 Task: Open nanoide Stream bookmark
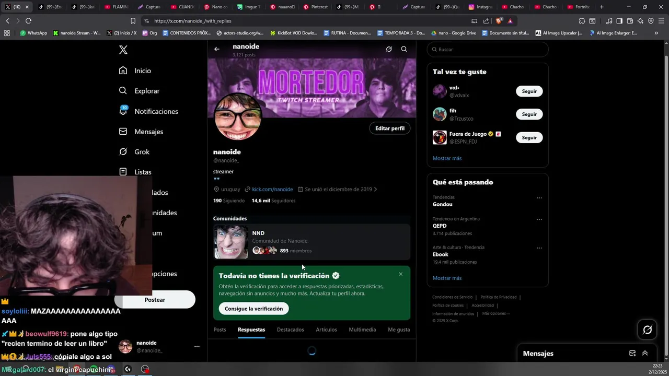77,33
